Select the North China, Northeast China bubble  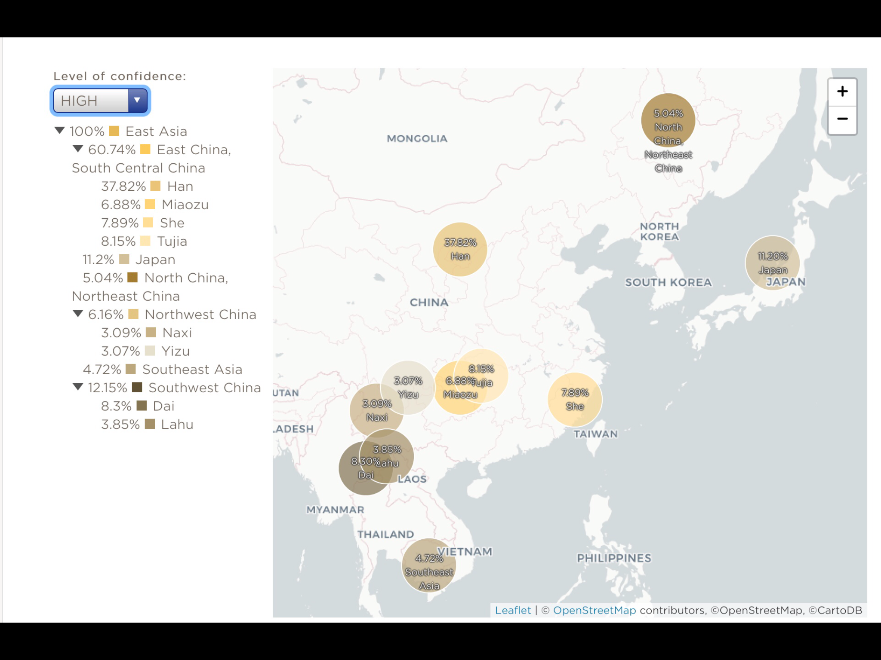668,120
